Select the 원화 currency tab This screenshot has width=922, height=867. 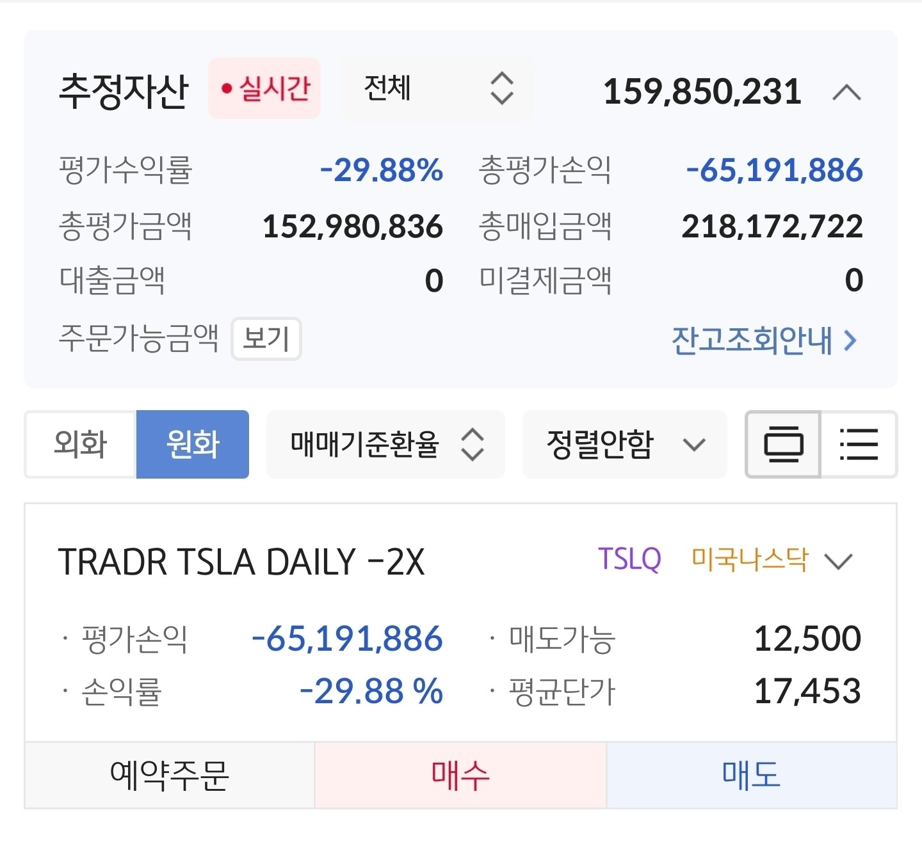tap(193, 444)
